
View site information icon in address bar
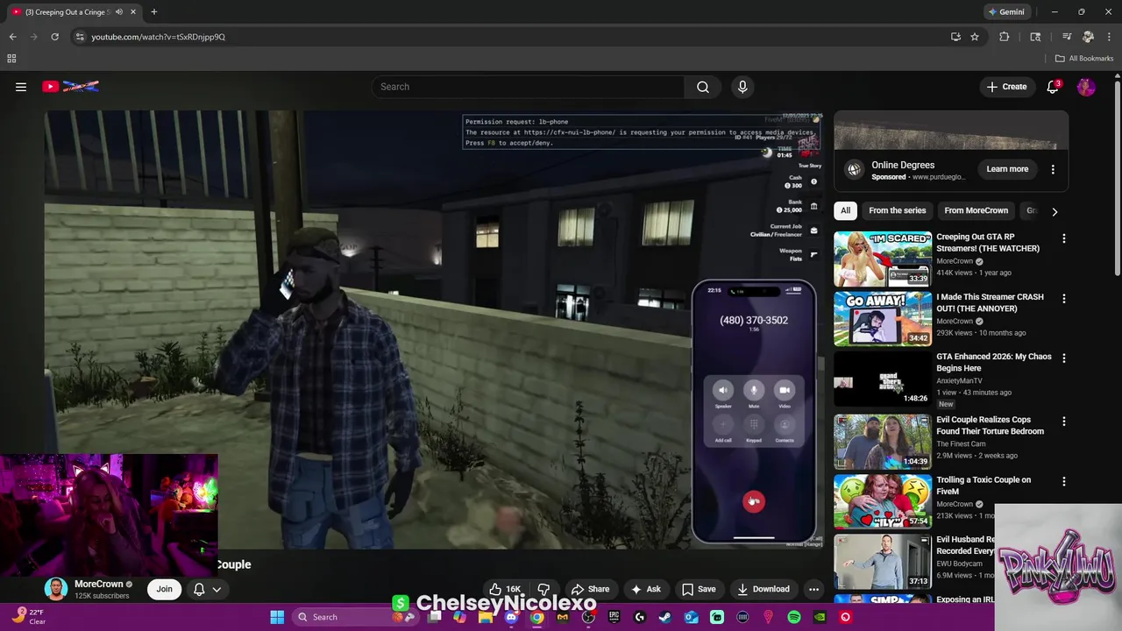click(80, 37)
